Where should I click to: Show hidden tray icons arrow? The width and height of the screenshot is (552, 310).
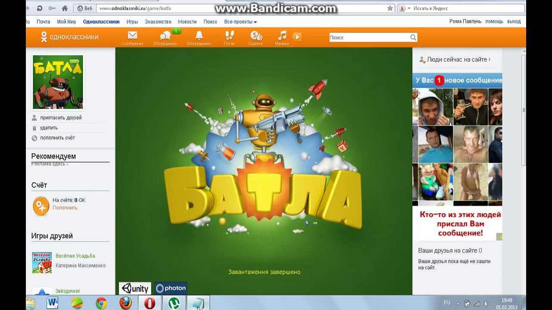pos(458,304)
